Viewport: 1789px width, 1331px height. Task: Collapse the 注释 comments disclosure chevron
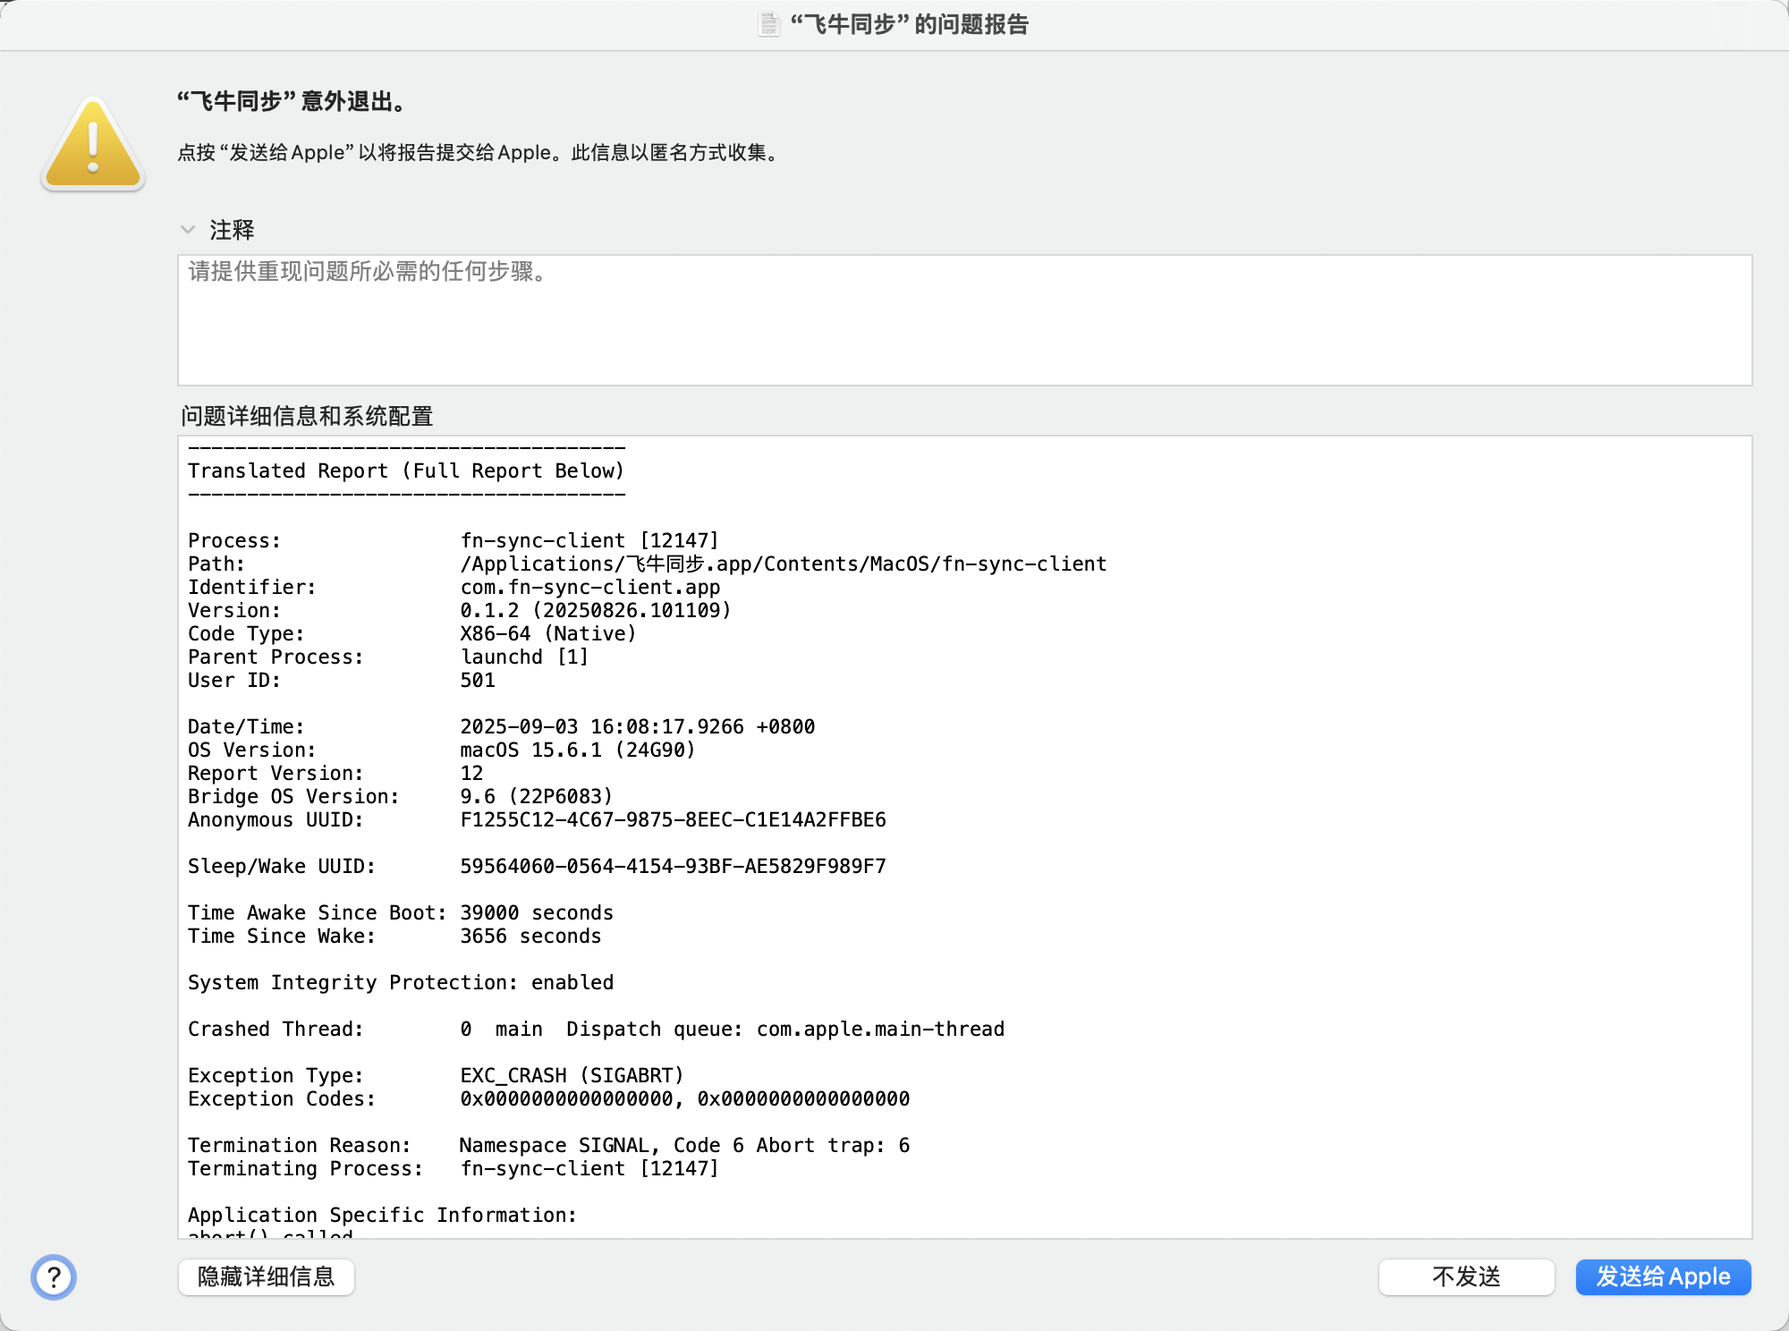click(x=188, y=230)
